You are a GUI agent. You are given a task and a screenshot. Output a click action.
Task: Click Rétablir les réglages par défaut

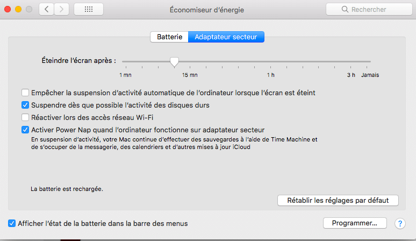pos(338,201)
